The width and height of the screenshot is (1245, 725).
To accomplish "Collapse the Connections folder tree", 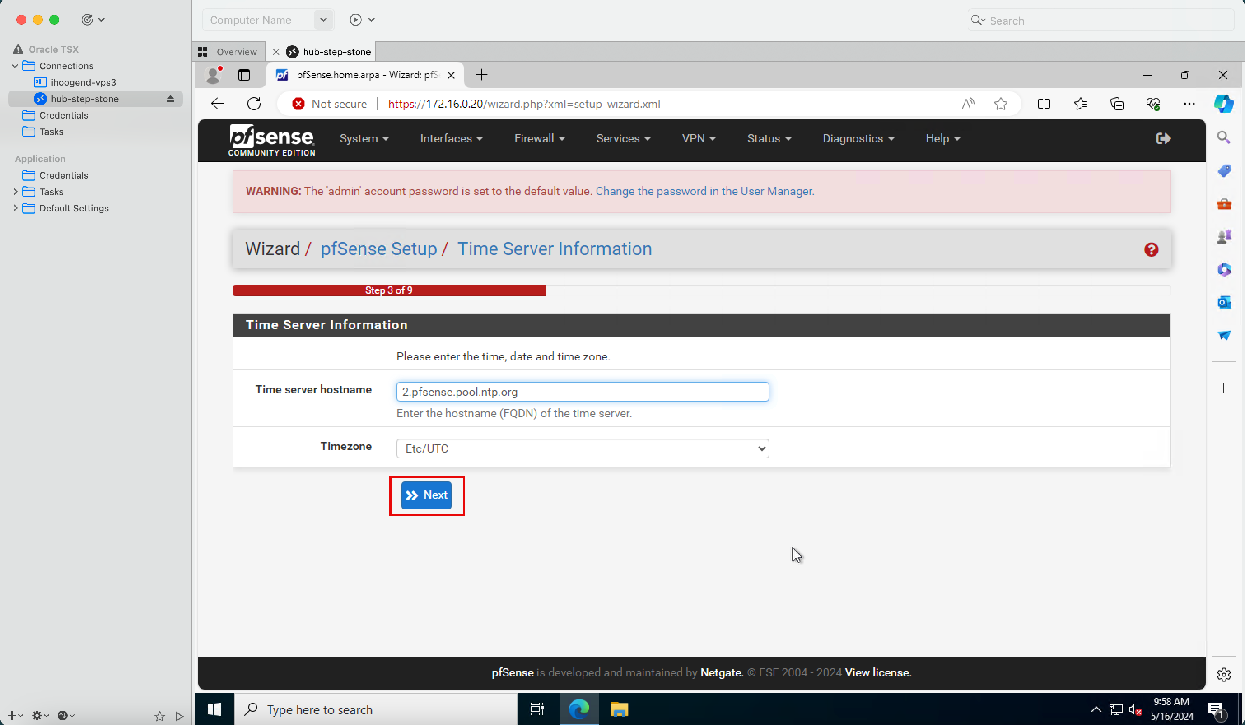I will 15,66.
